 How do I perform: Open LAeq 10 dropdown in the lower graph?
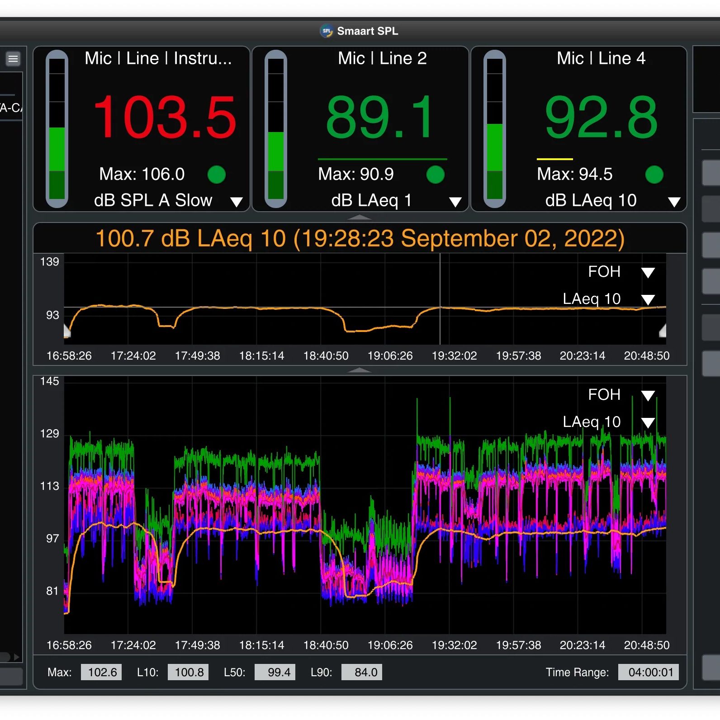tap(648, 422)
